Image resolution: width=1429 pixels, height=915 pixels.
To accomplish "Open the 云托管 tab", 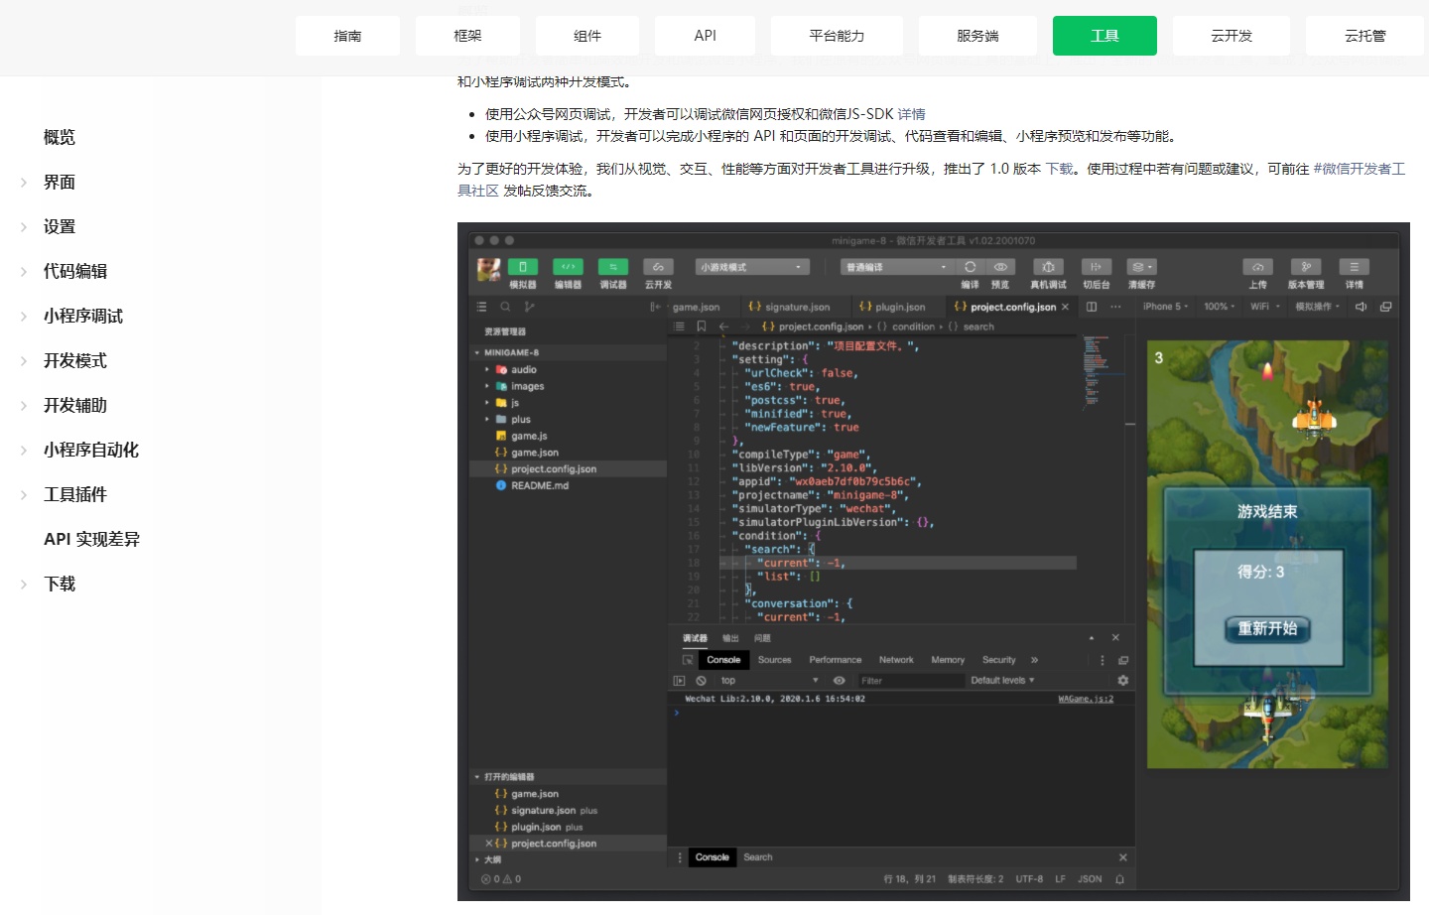I will 1365,36.
